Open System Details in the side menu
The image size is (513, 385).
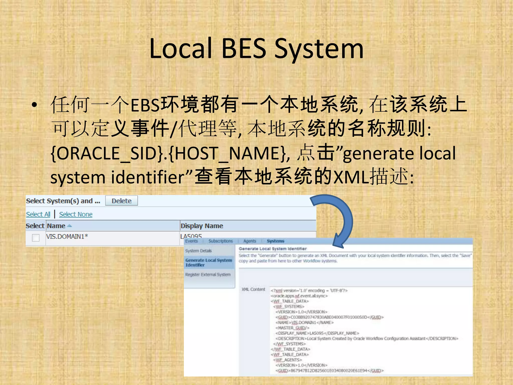tap(198, 251)
